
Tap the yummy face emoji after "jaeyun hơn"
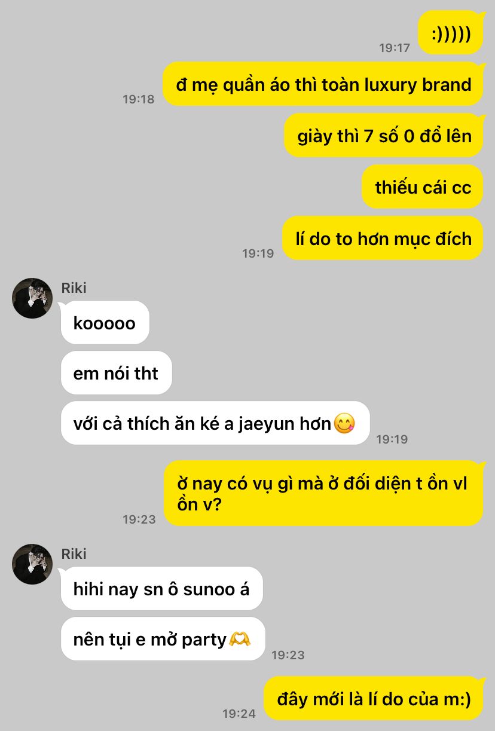coord(344,424)
